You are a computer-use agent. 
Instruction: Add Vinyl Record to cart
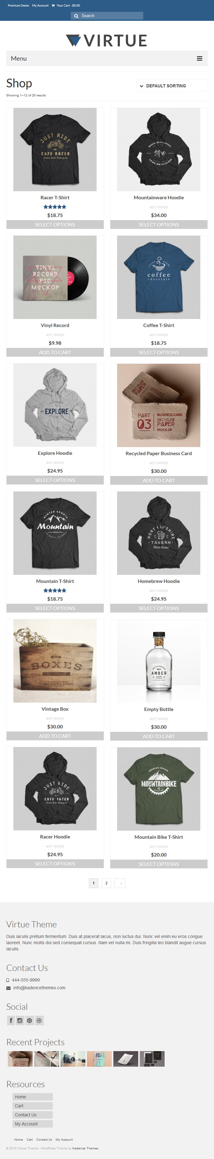pos(55,352)
